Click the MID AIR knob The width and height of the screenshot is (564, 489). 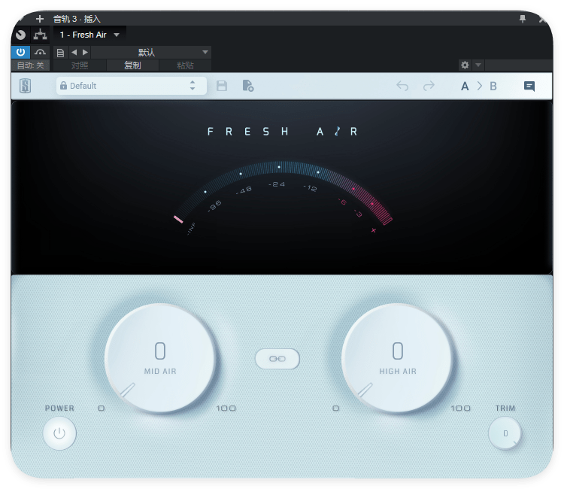pyautogui.click(x=160, y=358)
